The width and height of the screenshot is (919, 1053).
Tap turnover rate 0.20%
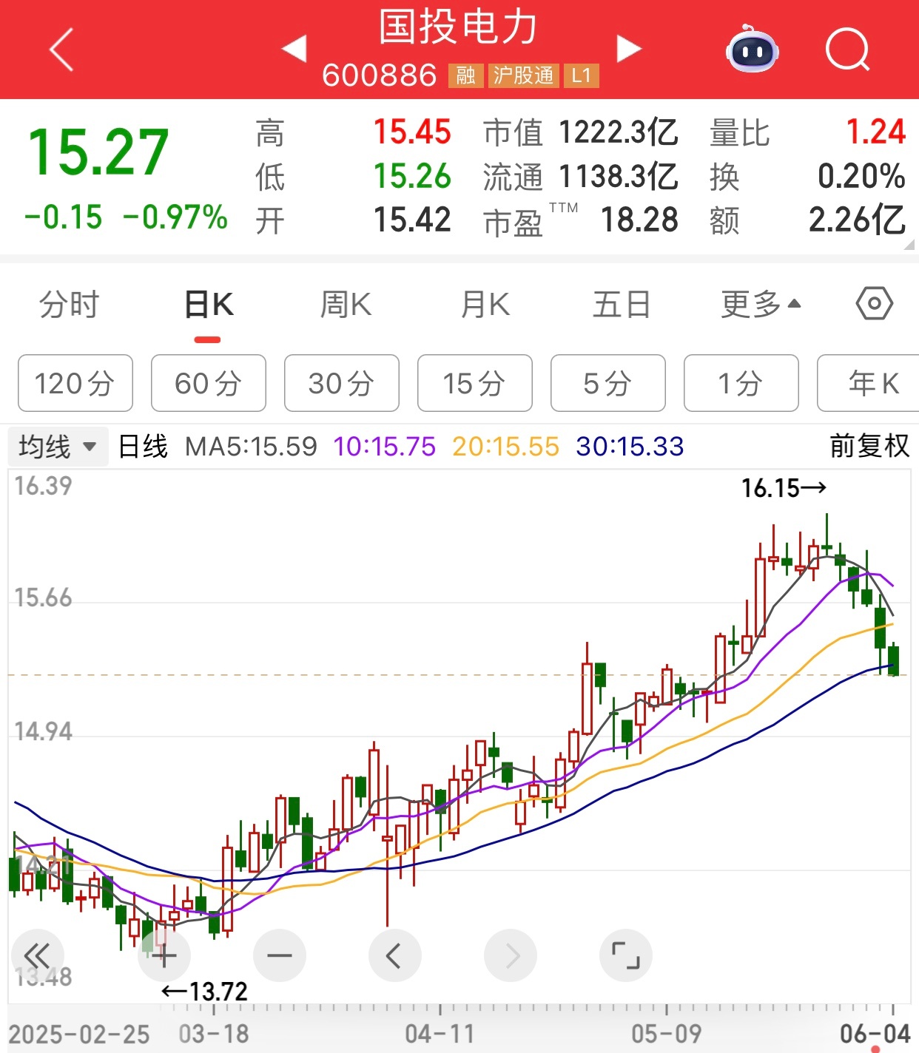[861, 176]
